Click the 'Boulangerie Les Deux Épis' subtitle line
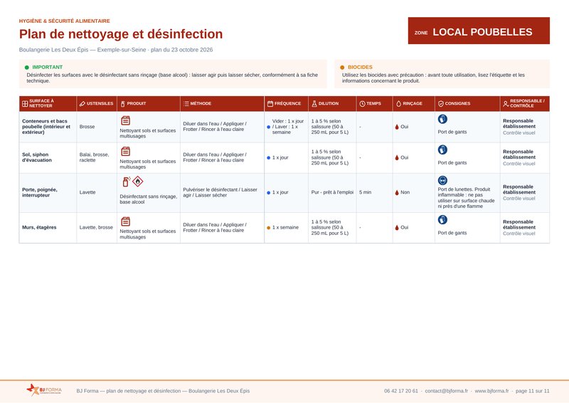 pos(116,50)
